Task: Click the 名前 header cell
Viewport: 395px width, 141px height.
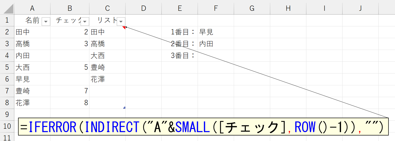Action: [32, 20]
